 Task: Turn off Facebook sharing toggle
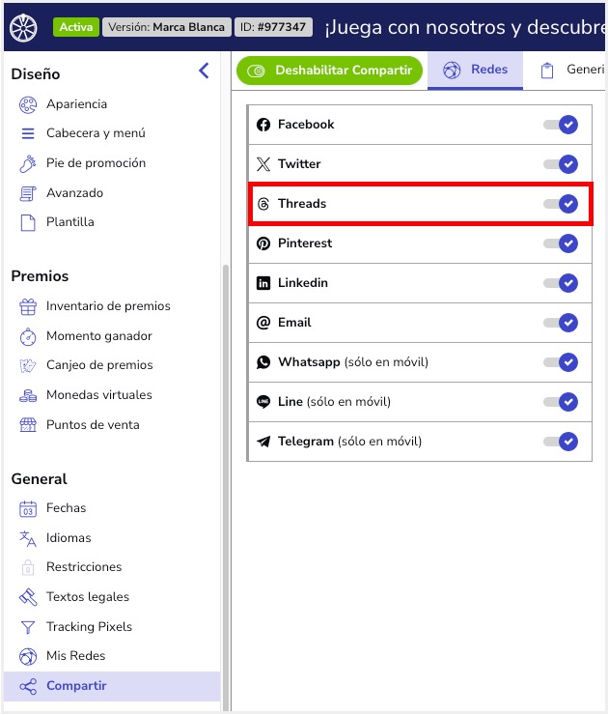tap(561, 125)
